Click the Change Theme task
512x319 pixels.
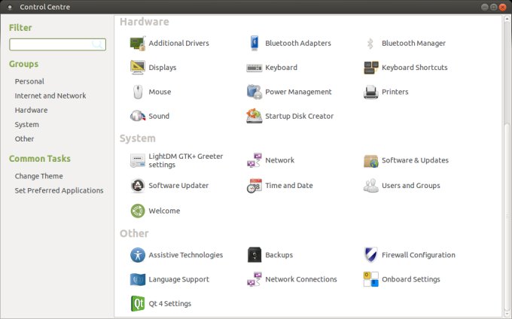(x=39, y=176)
